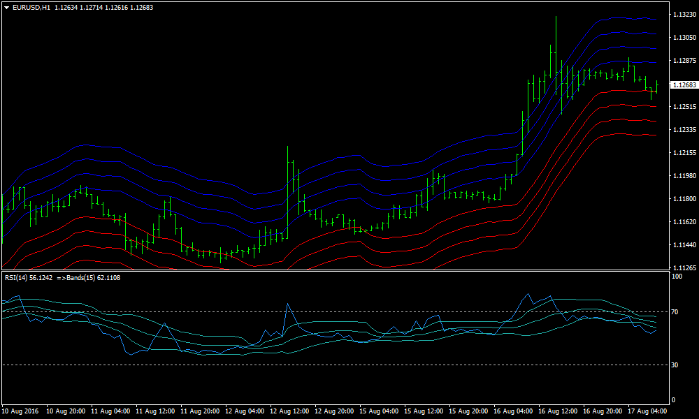Select the RSI level 30 scale label
This screenshot has height=419, width=699.
[675, 365]
